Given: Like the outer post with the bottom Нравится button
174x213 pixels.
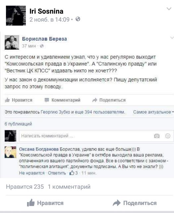Looking at the screenshot, I should point(45,203).
